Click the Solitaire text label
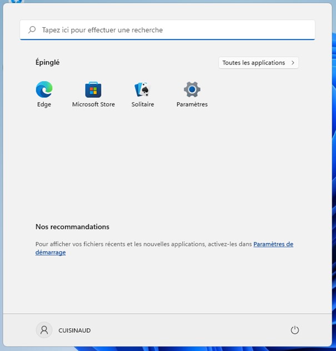 [143, 104]
